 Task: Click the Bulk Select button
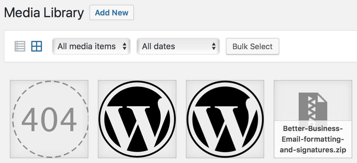point(253,47)
